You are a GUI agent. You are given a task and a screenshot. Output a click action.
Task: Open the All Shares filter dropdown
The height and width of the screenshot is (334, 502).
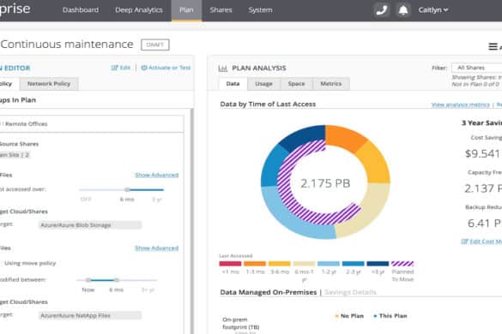pos(477,68)
